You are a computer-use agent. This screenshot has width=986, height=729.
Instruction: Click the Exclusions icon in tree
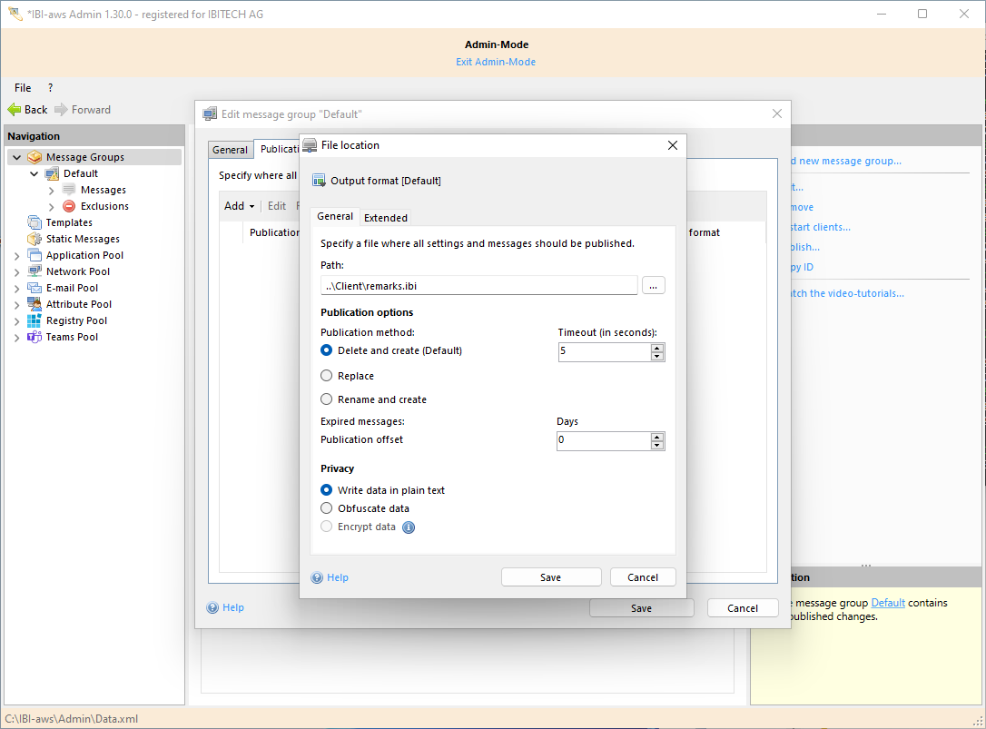tap(69, 206)
